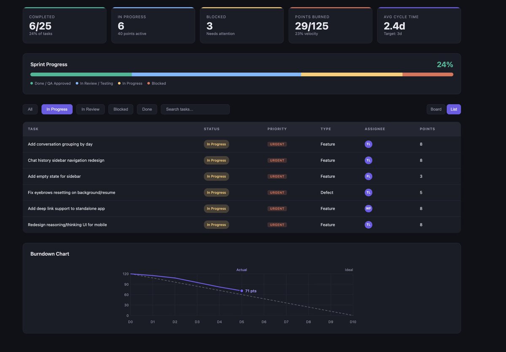This screenshot has height=352, width=506.
Task: Click the 3 points value
Action: pos(421,176)
